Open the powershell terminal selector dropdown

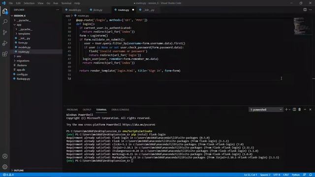tap(266, 110)
